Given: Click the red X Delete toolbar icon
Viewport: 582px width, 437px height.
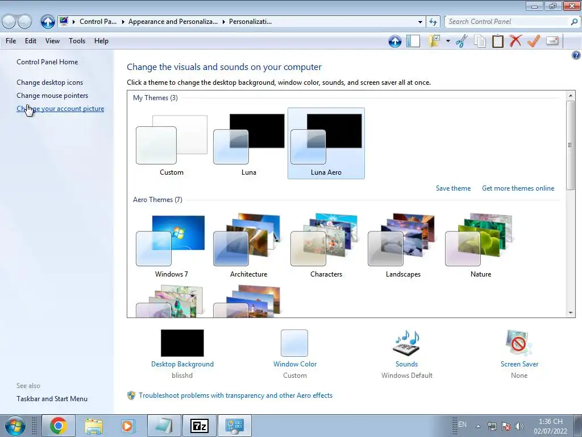Looking at the screenshot, I should coord(516,41).
